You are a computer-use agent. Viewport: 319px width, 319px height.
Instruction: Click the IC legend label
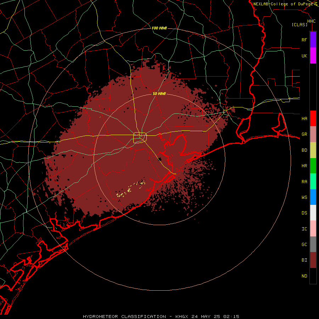304,229
